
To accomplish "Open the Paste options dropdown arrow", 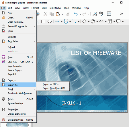I will [62, 14].
